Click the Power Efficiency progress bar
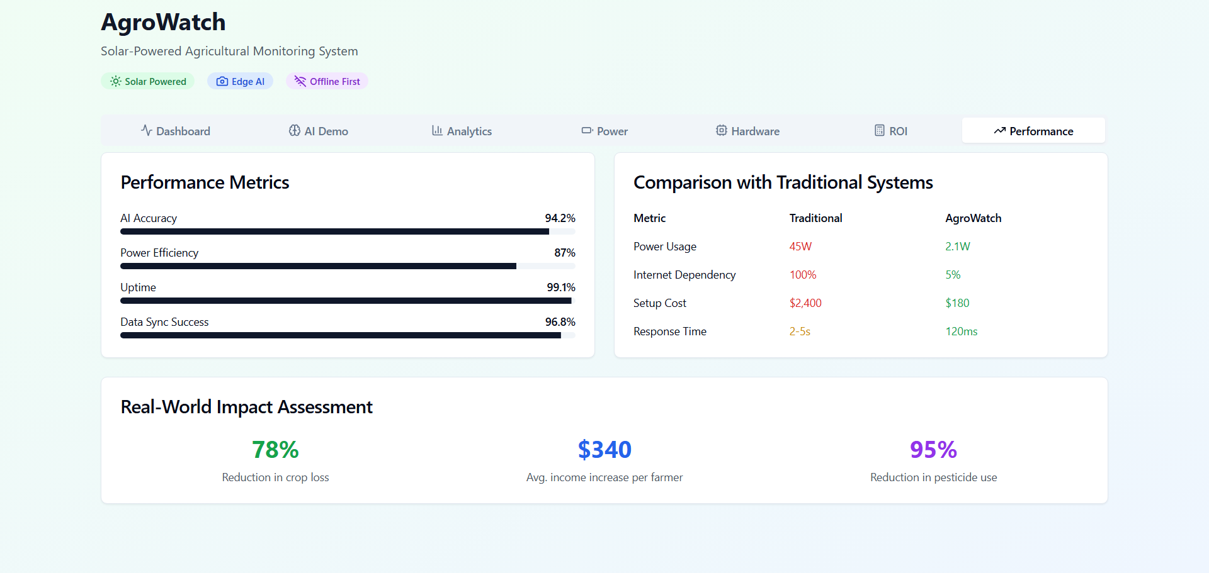 348,266
